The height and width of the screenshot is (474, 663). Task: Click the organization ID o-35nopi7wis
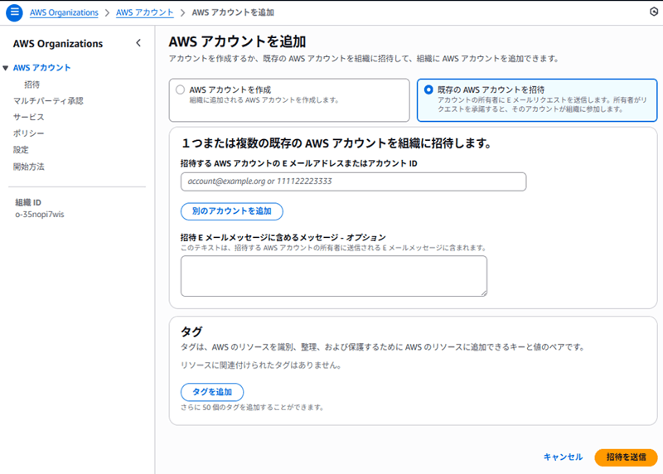(40, 215)
